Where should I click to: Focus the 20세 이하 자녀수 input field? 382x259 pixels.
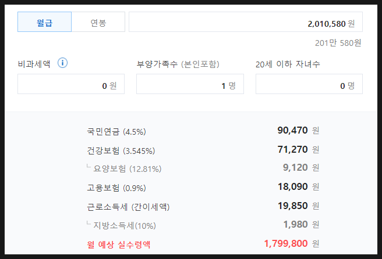point(309,85)
